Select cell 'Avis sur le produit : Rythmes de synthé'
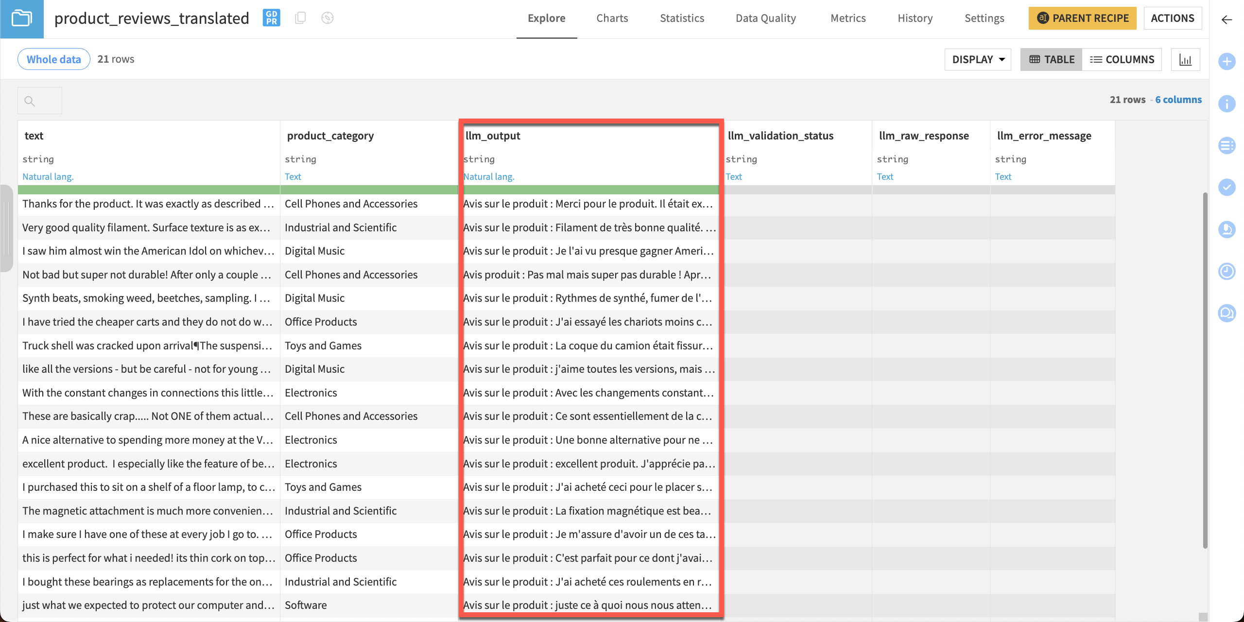The height and width of the screenshot is (622, 1244). pyautogui.click(x=591, y=298)
